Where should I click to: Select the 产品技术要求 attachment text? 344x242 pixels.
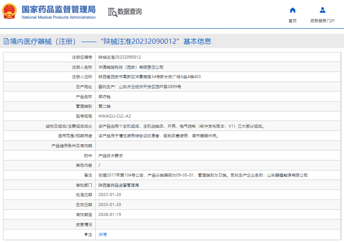(x=110, y=156)
